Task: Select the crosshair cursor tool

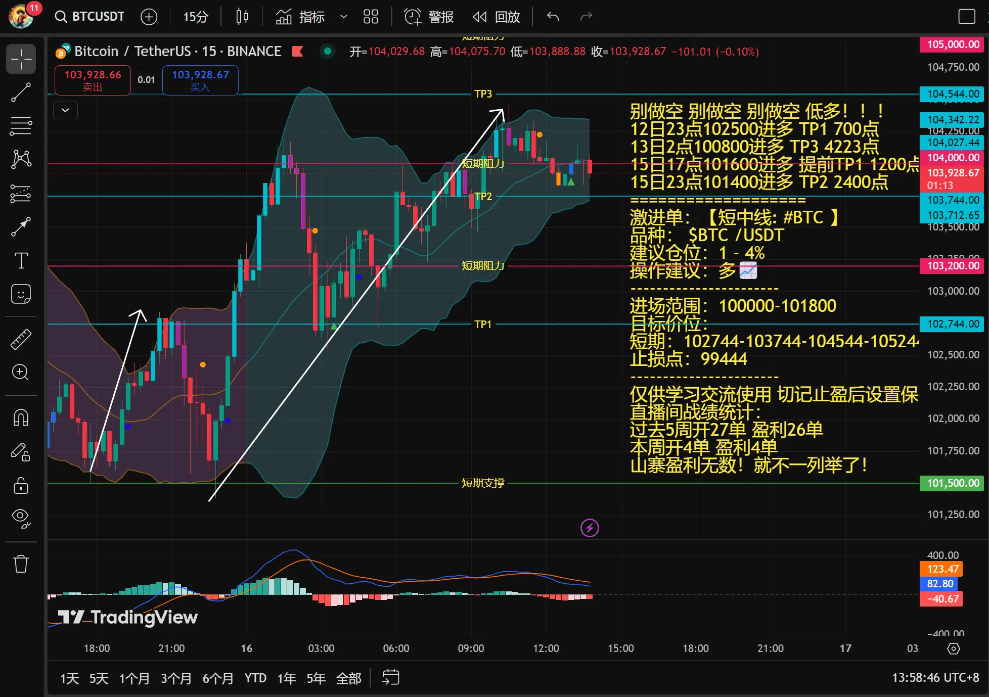Action: pos(21,59)
